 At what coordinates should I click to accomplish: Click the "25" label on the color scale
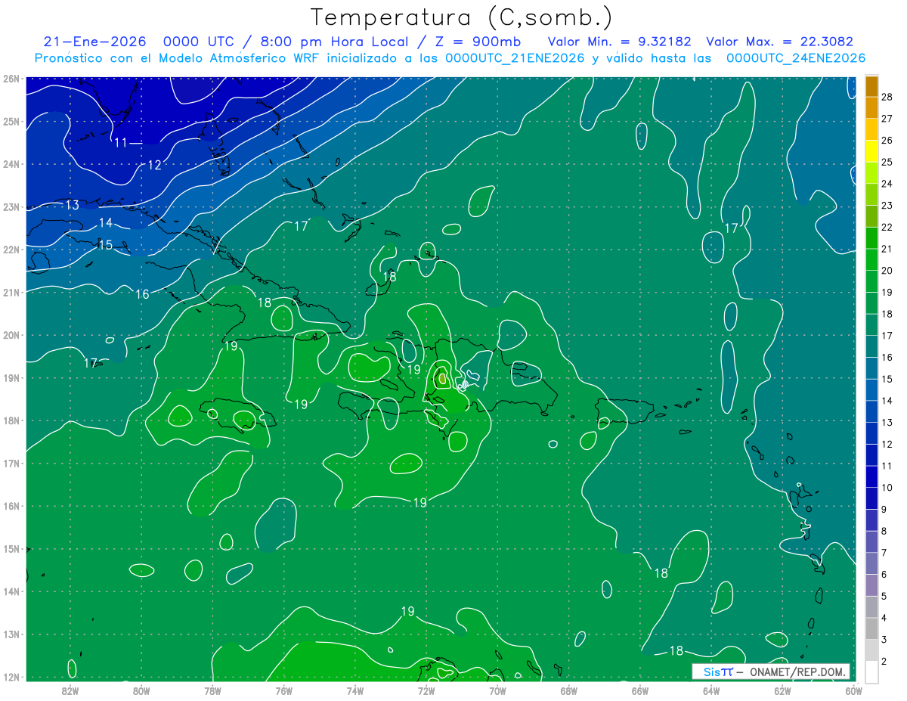pyautogui.click(x=887, y=162)
